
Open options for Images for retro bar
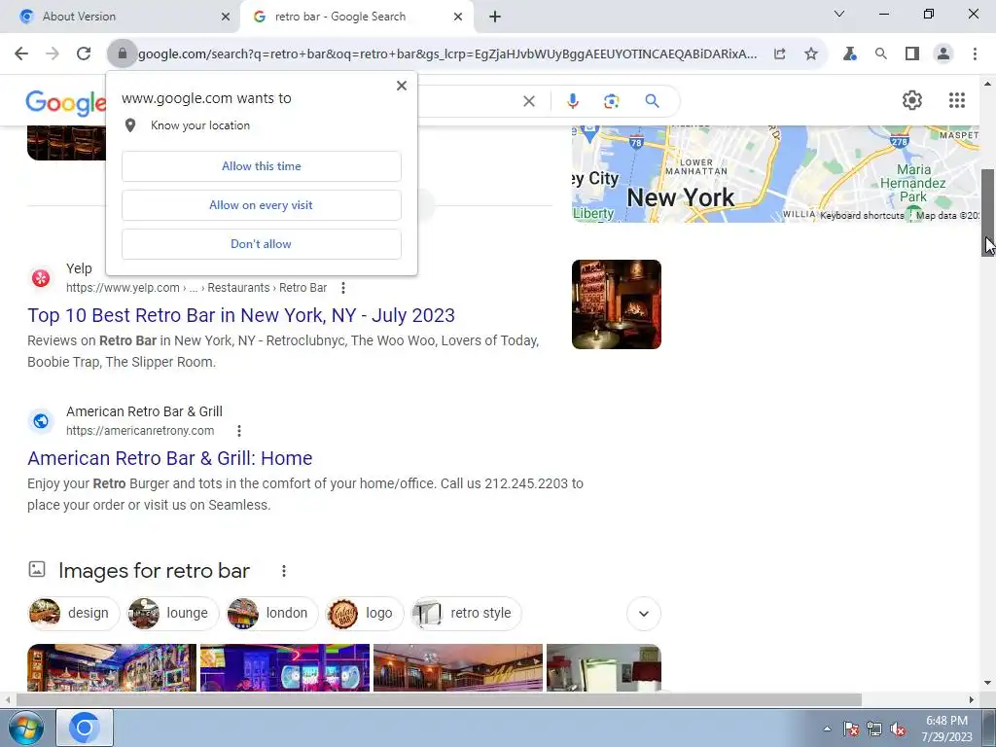tap(284, 571)
